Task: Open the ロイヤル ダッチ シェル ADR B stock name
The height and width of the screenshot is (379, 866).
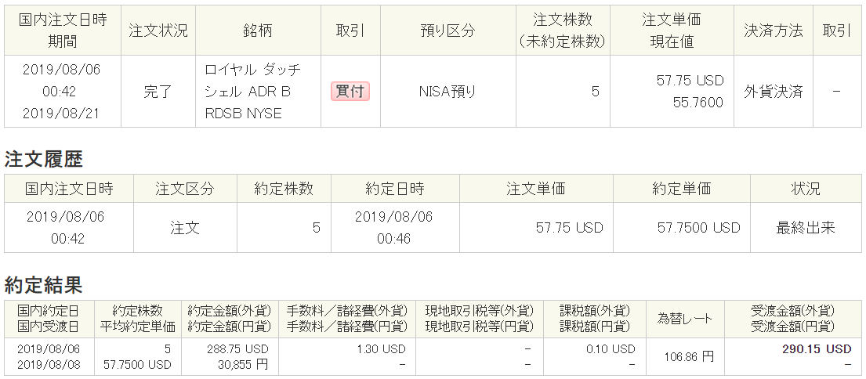Action: coord(252,81)
